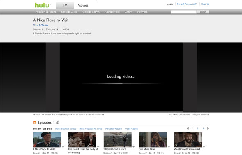
Task: Click Till Death Do Us Part title link
Action: click(x=114, y=149)
